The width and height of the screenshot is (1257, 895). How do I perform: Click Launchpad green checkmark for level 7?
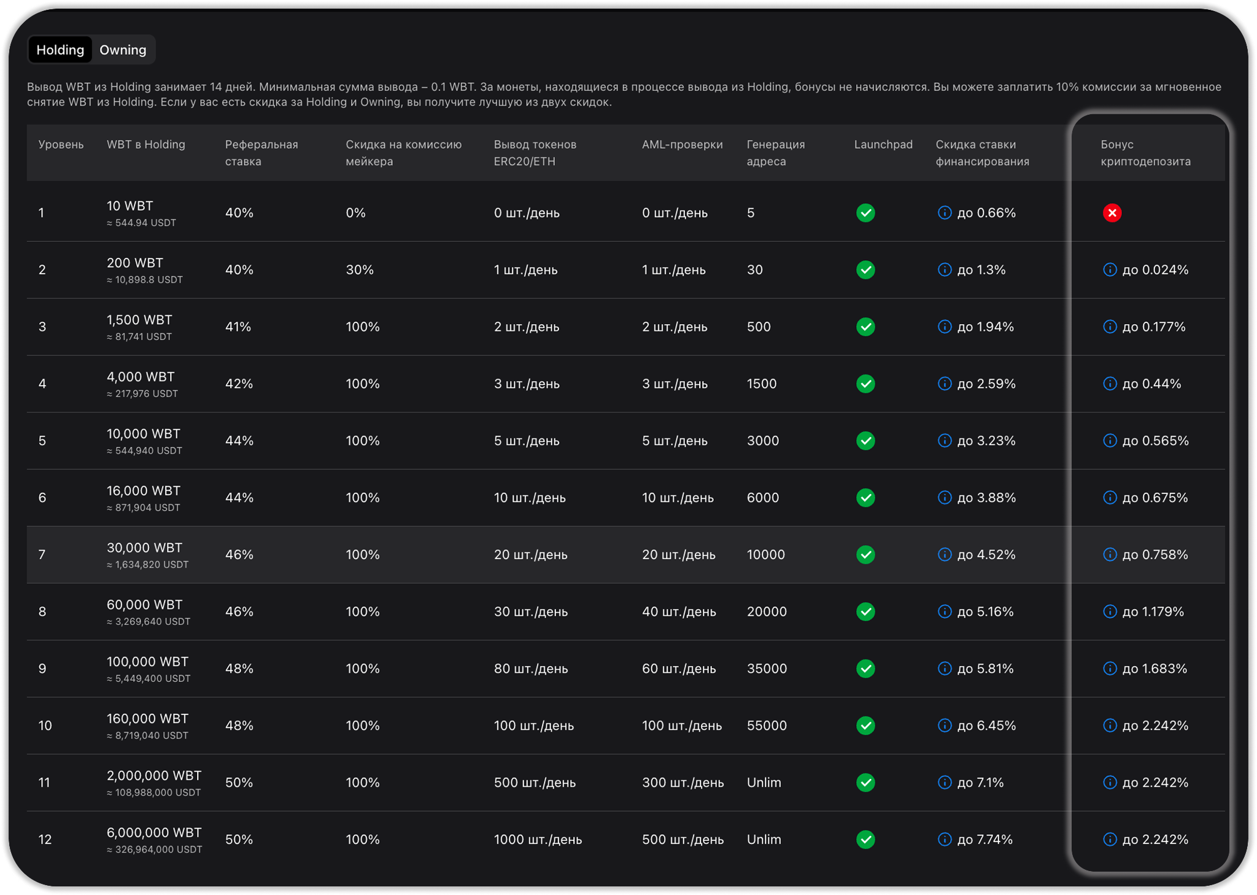coord(865,554)
